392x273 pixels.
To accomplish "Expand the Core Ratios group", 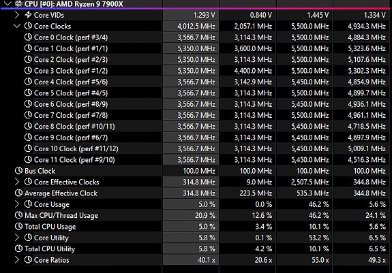I will tap(17, 260).
